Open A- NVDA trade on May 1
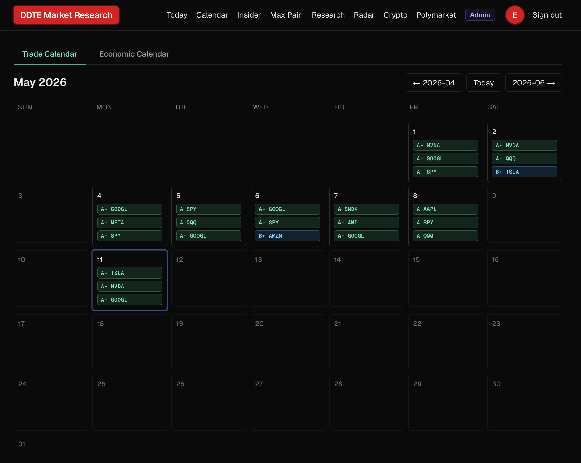Image resolution: width=581 pixels, height=463 pixels. pos(446,145)
